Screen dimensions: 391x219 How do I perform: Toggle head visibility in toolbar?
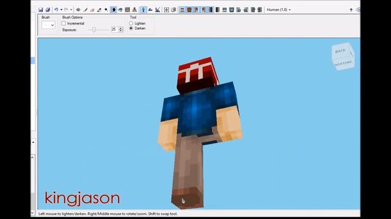point(182,10)
